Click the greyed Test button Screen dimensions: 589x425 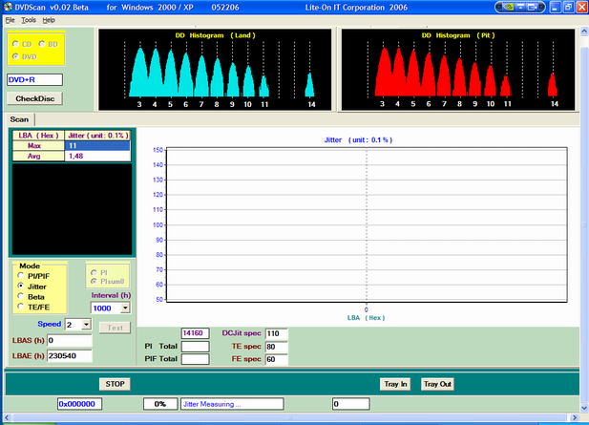[115, 328]
